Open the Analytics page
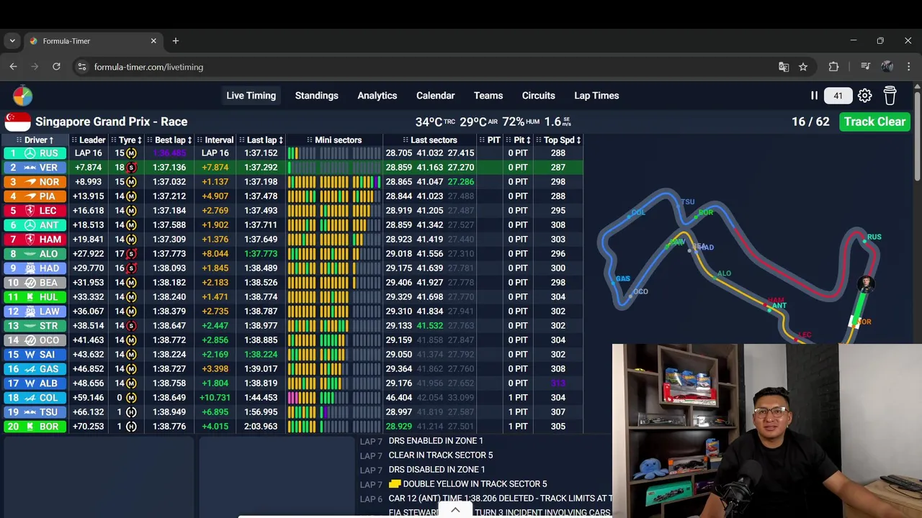Screen dimensions: 922x518 pos(377,96)
